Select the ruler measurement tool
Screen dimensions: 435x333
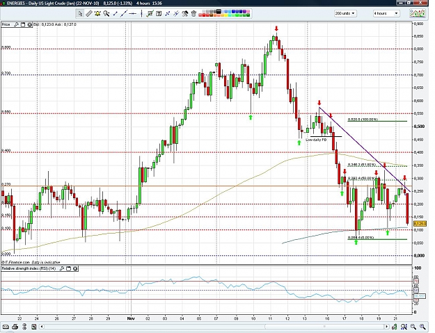[x=89, y=13]
